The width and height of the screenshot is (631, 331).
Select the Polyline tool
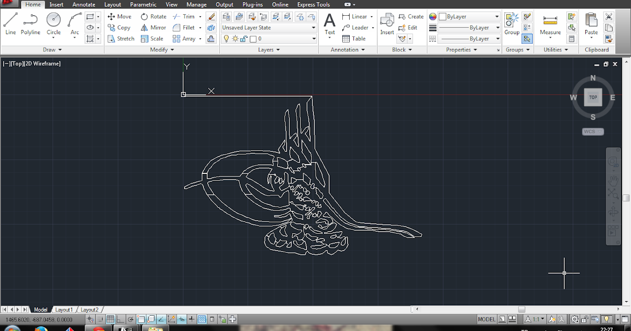(x=30, y=24)
